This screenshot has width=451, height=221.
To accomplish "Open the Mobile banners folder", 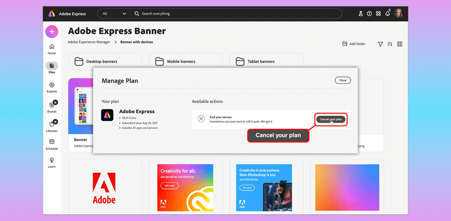I will tap(186, 61).
